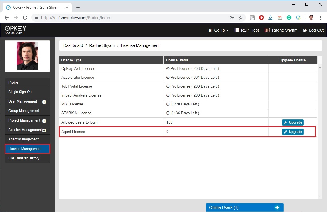Close the OpKey Profile tab
Viewport: 327px width, 212px height.
click(x=67, y=7)
